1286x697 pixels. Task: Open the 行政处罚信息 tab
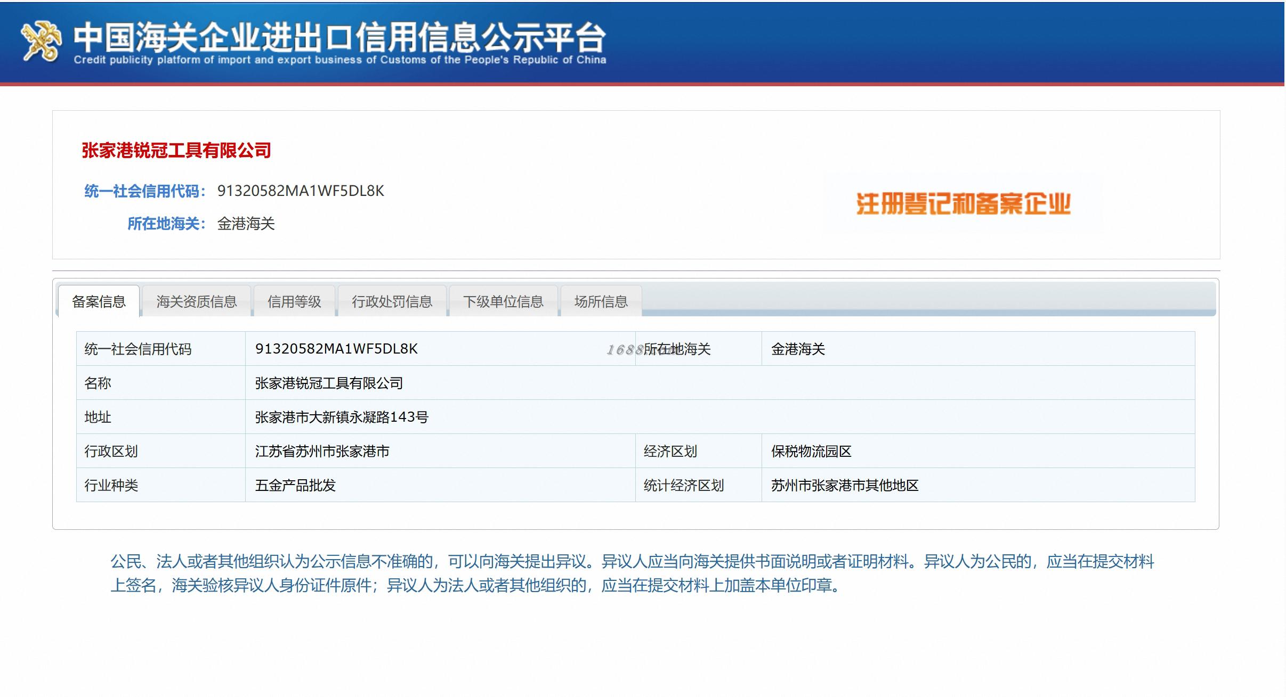[x=392, y=302]
